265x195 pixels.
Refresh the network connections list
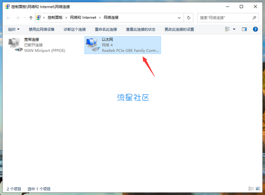(x=189, y=18)
